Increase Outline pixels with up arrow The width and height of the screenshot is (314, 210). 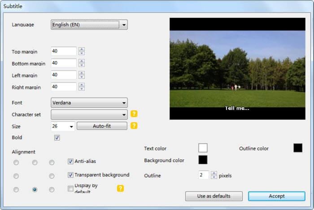[x=214, y=173]
